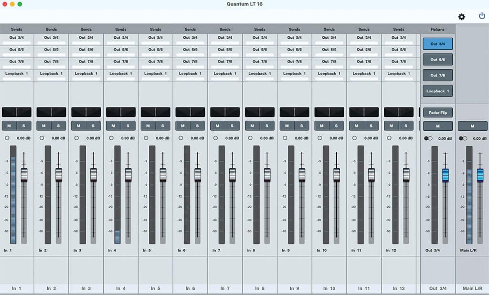This screenshot has height=295, width=489.
Task: Click the In 1 channel fader handle
Action: [24, 175]
